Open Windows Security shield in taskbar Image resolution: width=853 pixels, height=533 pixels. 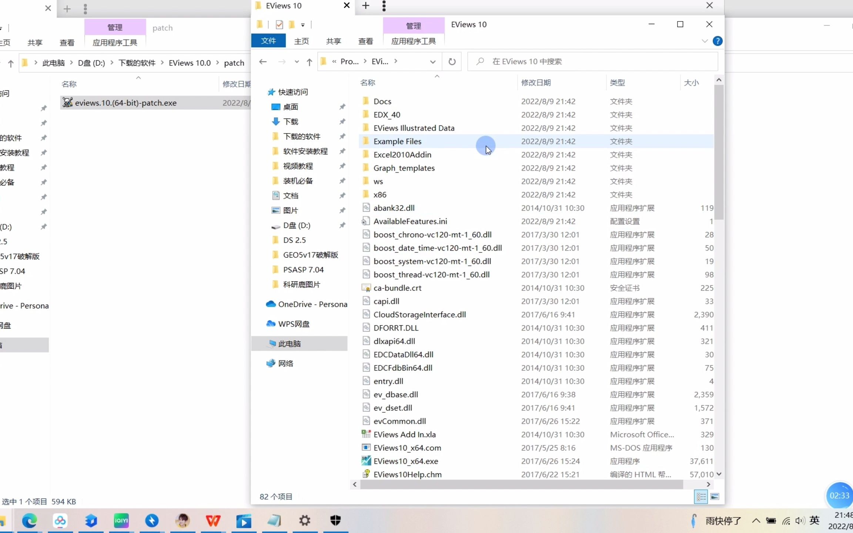(x=335, y=521)
